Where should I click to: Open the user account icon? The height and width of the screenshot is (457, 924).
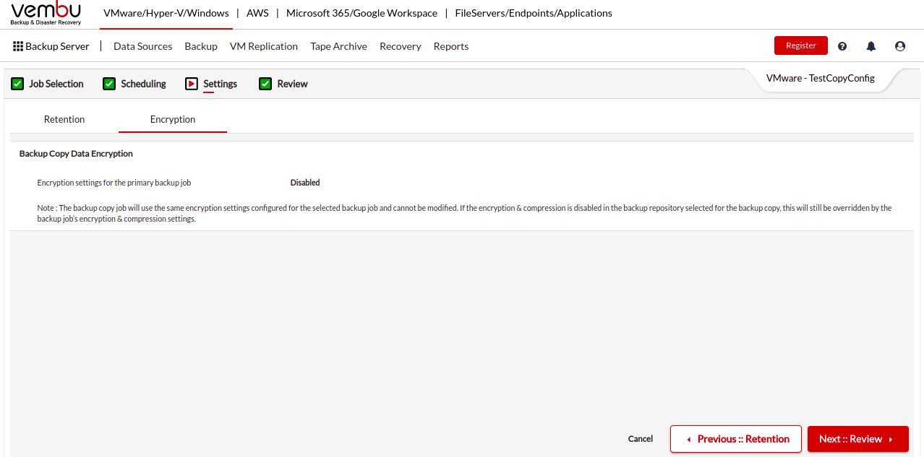point(900,46)
